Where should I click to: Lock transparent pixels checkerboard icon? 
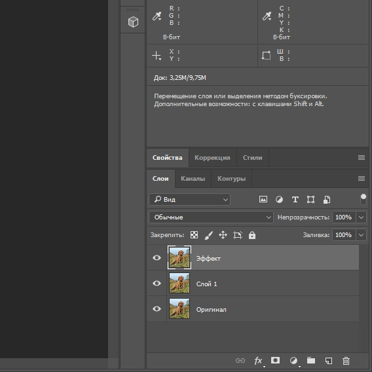tap(194, 235)
